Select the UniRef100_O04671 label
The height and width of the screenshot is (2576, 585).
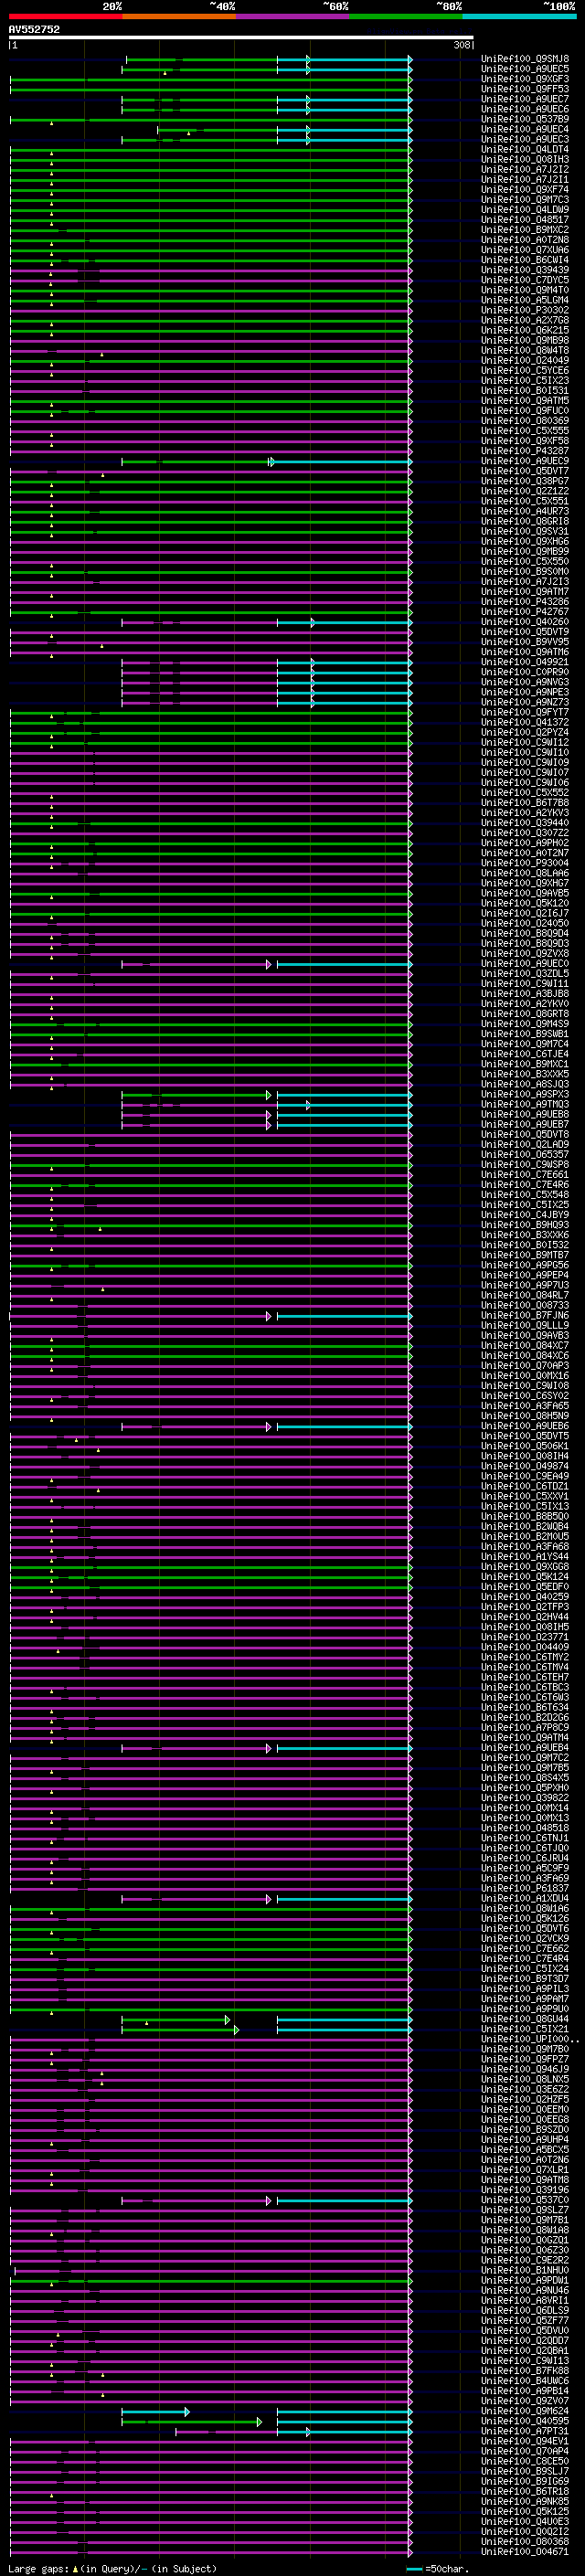pos(525,2551)
